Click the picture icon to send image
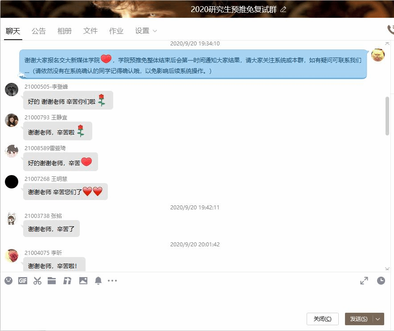The width and height of the screenshot is (394, 331). [x=83, y=281]
